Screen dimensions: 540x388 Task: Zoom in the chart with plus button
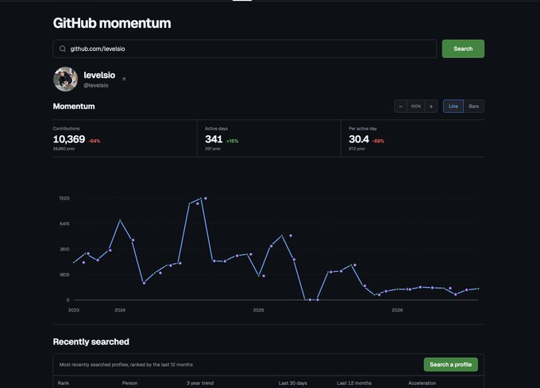[x=431, y=107]
